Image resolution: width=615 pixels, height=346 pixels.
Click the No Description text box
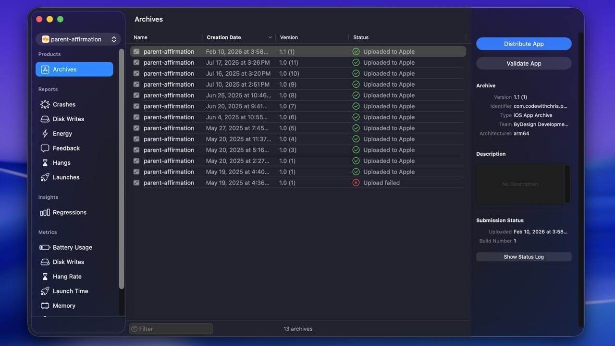click(x=520, y=184)
